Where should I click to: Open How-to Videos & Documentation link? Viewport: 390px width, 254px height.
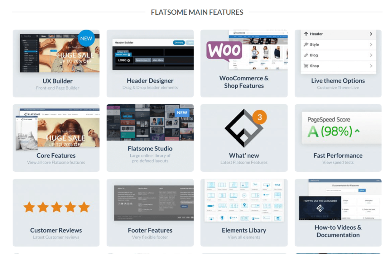pos(338,231)
